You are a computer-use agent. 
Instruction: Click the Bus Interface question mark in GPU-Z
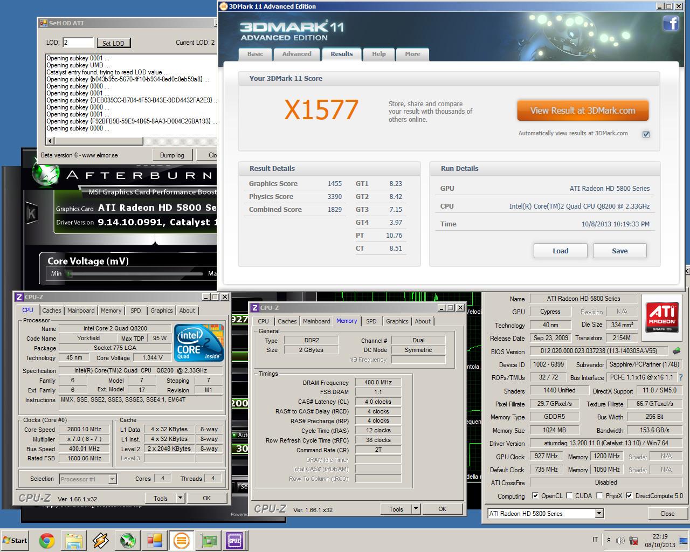pyautogui.click(x=680, y=377)
